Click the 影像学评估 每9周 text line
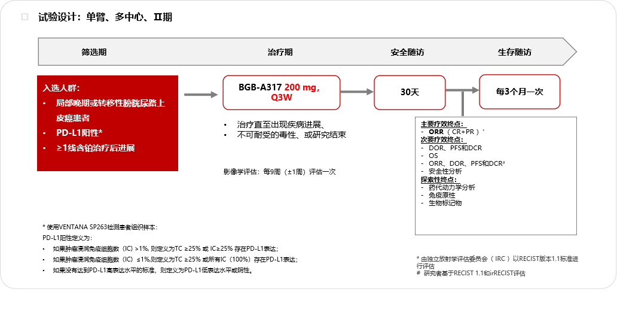This screenshot has height=319, width=617. pos(280,172)
